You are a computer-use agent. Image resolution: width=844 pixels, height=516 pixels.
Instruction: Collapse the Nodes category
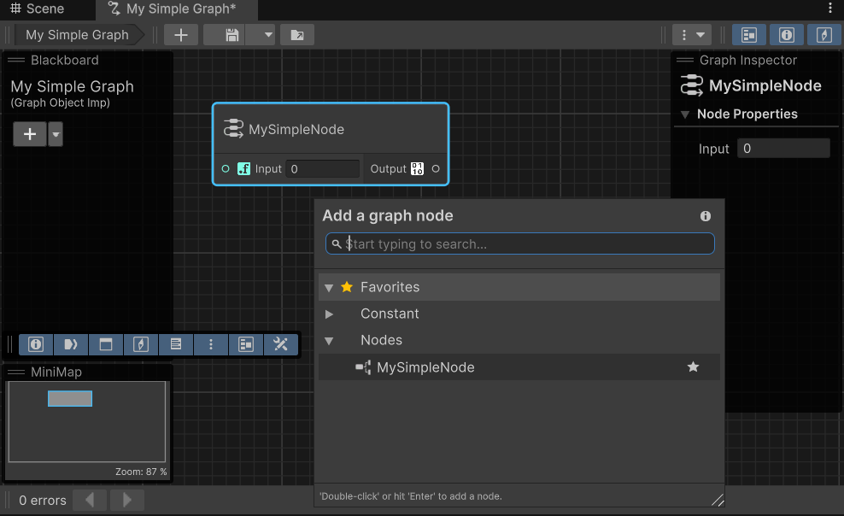coord(329,340)
